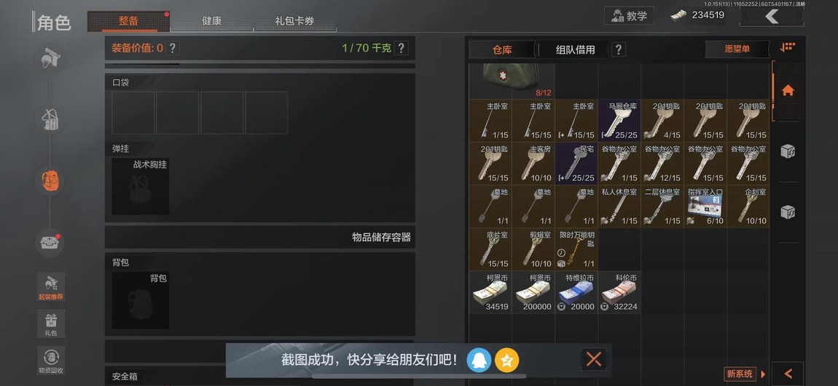838x386 pixels.
Task: Open the 礼包 gift box icon
Action: tap(51, 323)
